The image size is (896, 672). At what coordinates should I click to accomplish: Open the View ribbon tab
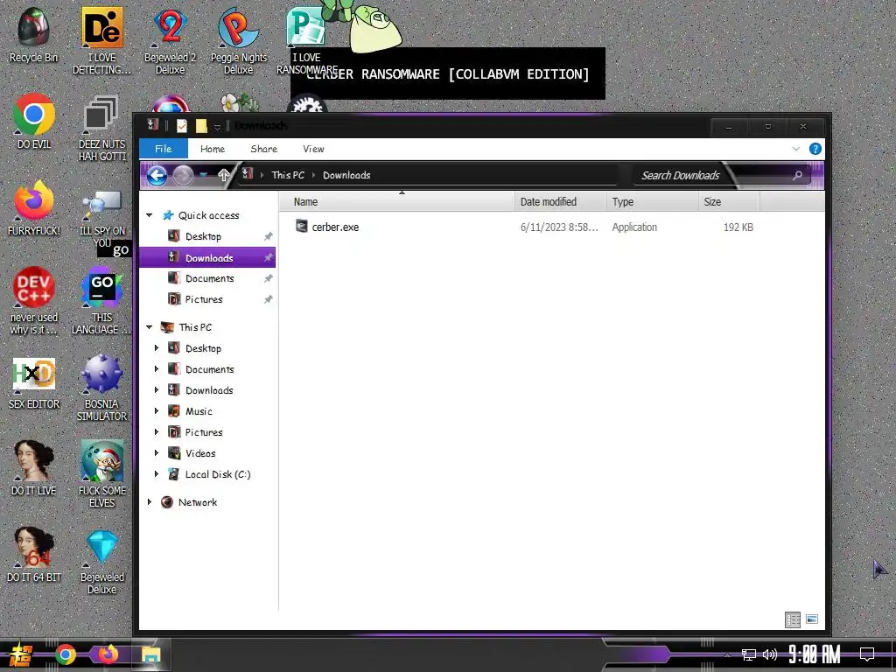coord(313,149)
